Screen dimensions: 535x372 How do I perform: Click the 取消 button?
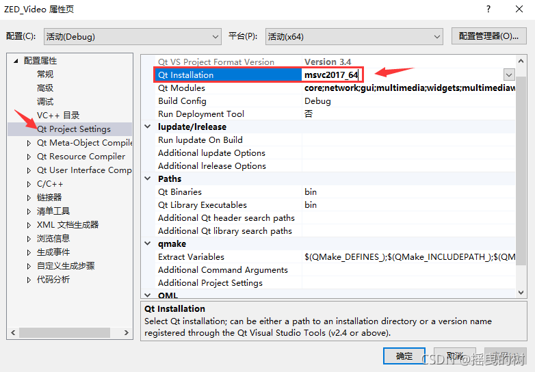click(455, 356)
